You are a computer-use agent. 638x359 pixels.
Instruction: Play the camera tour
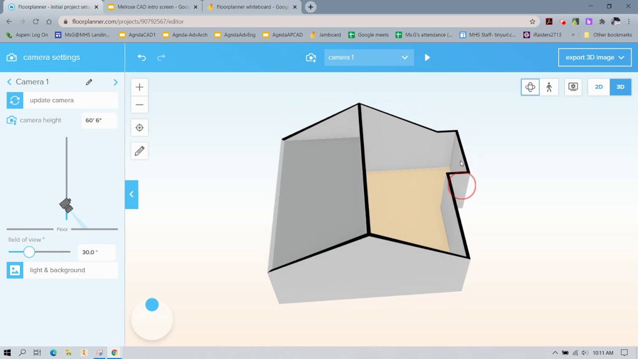pos(427,57)
